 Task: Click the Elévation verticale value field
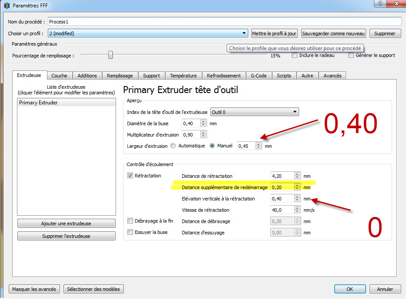point(282,198)
